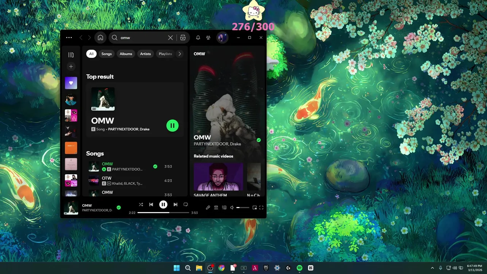The image size is (487, 274).
Task: Open Liked Songs in sidebar
Action: [71, 83]
